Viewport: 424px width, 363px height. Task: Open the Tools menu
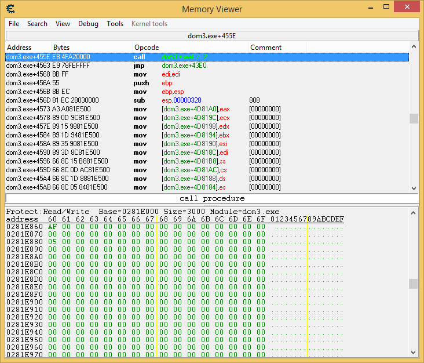[115, 24]
